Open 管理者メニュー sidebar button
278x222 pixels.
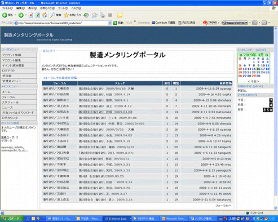pyautogui.click(x=19, y=81)
